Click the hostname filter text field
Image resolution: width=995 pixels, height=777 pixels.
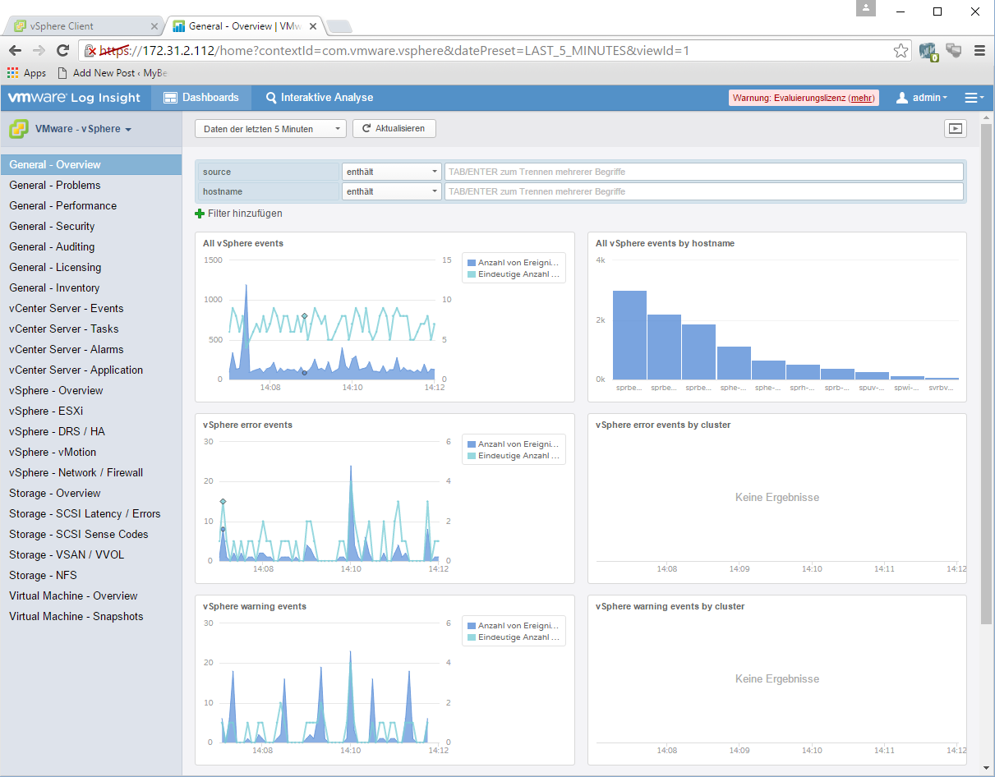click(702, 191)
